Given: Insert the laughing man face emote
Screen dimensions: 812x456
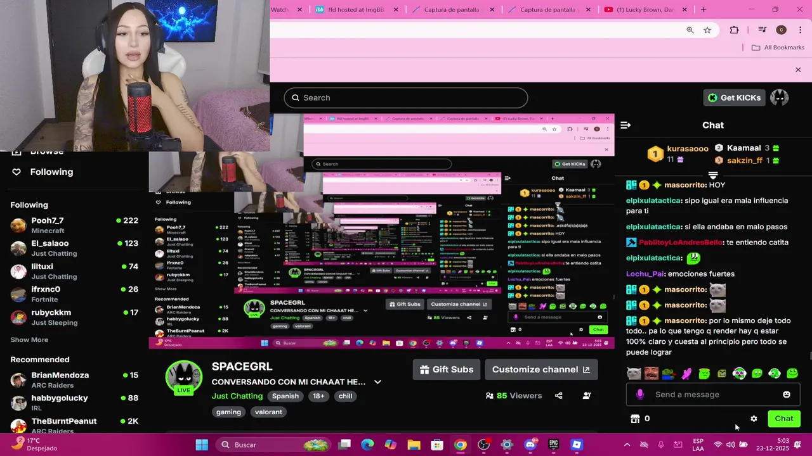Looking at the screenshot, I should click(x=652, y=374).
